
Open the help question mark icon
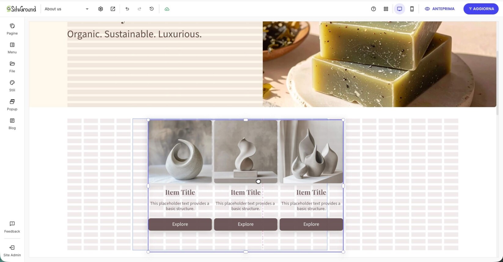(373, 9)
